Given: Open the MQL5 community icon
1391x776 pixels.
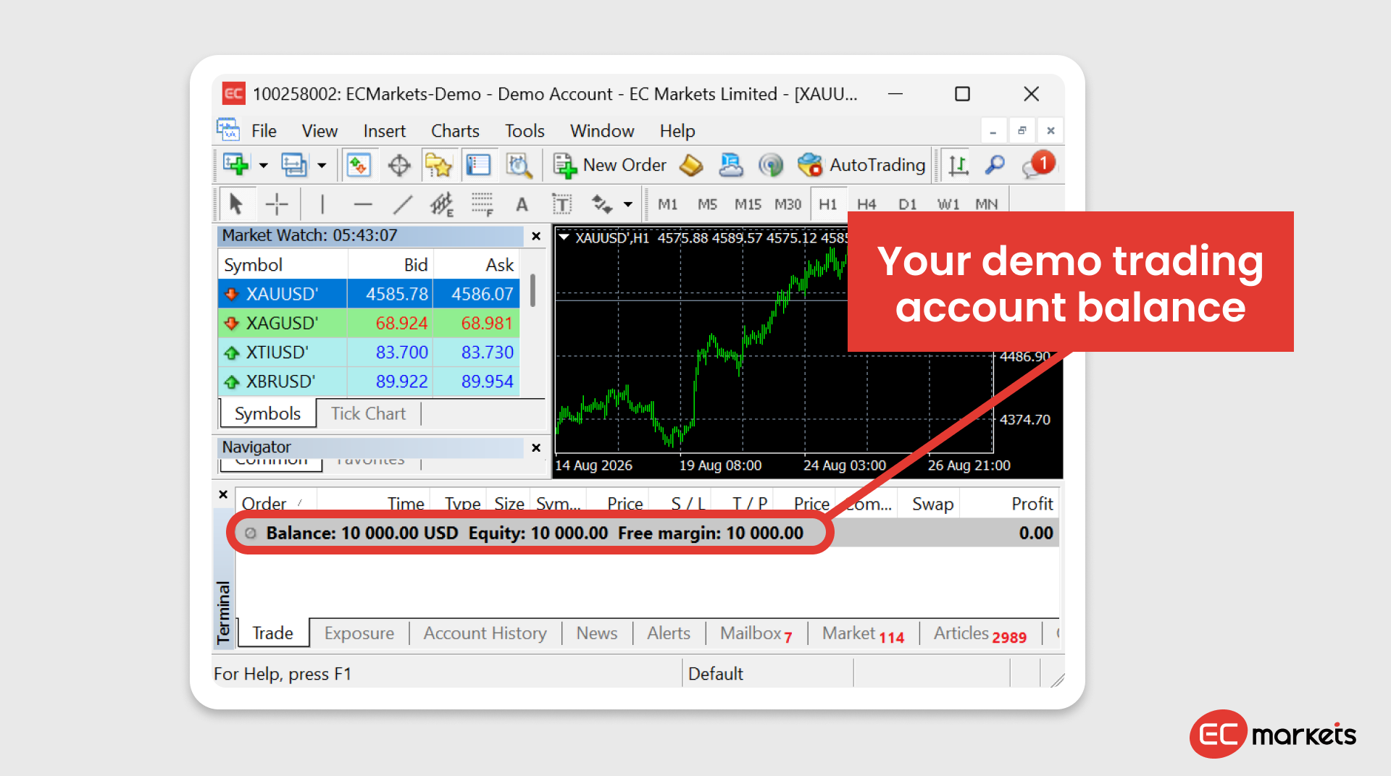Looking at the screenshot, I should 731,165.
